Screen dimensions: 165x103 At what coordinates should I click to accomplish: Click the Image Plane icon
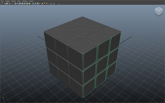(9, 4)
